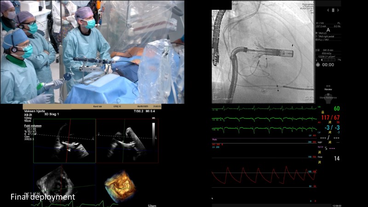The width and height of the screenshot is (368, 207).
Task: Click Store Reference button
Action: tap(328, 97)
